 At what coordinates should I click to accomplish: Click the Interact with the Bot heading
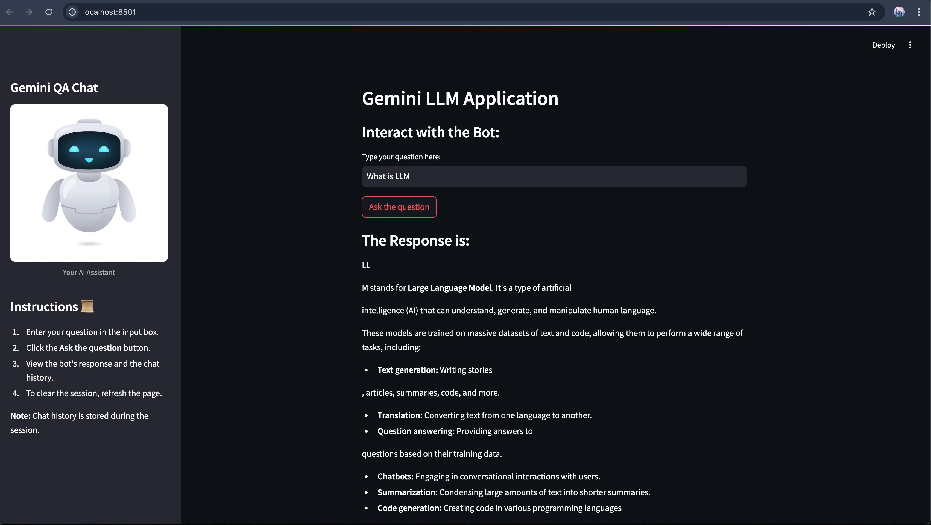coord(431,132)
